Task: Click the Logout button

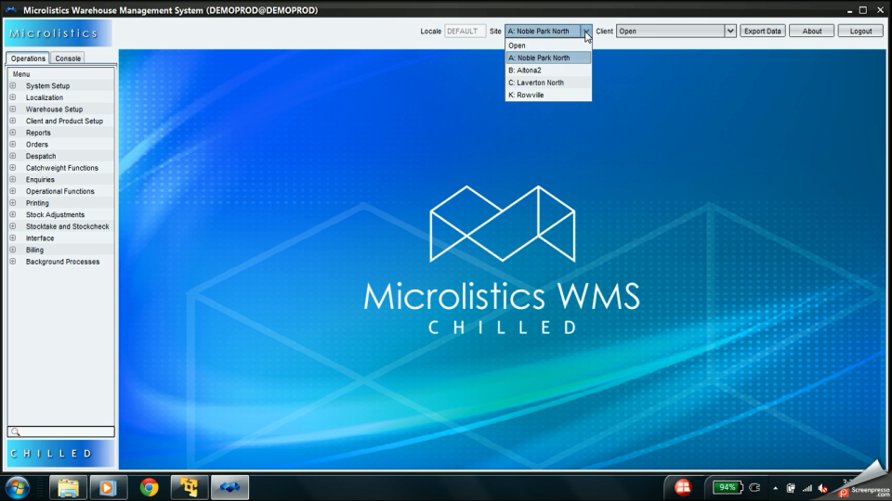Action: (860, 32)
